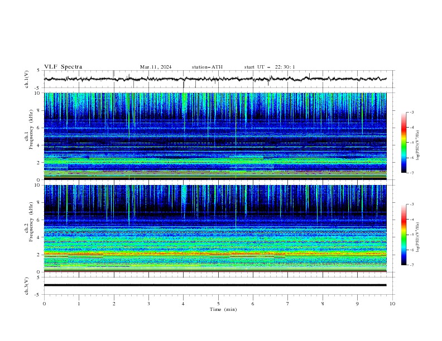Image resolution: width=442 pixels, height=341 pixels.
Task: Click the "4" kHz tick of ch.1 spectrogram
Action: point(39,145)
